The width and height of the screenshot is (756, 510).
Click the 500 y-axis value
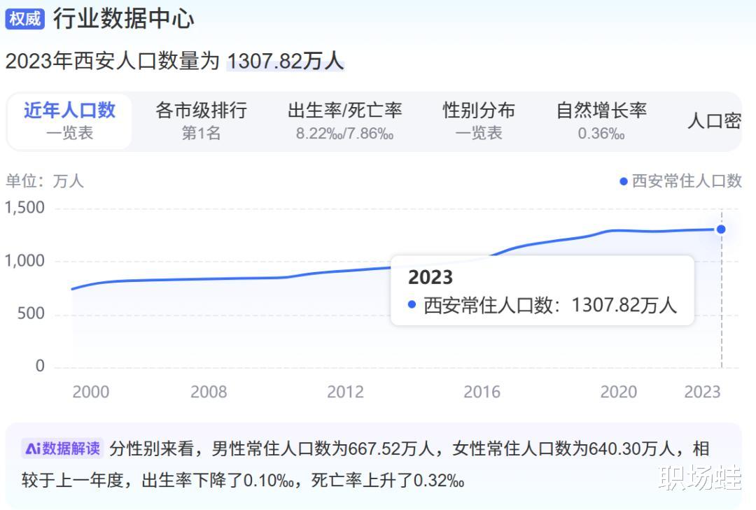click(31, 314)
